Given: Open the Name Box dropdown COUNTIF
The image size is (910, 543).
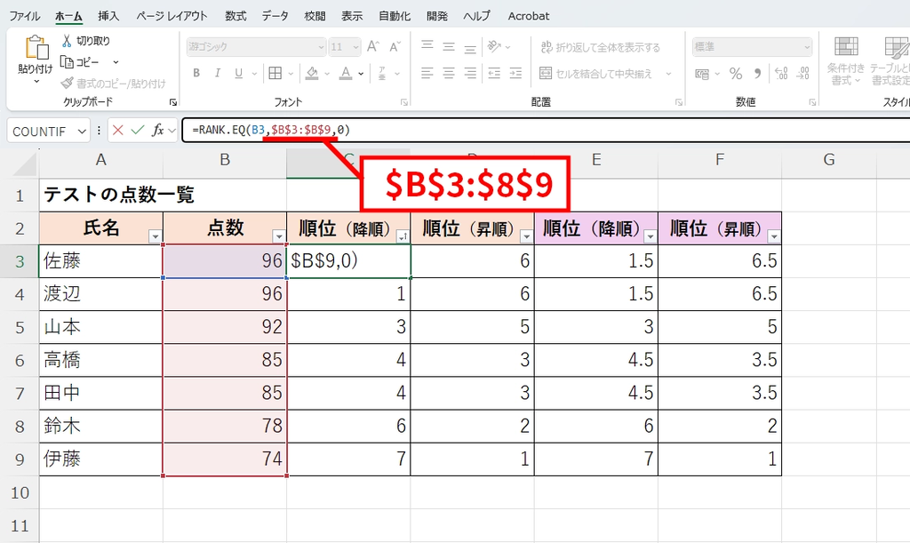Looking at the screenshot, I should pyautogui.click(x=82, y=132).
